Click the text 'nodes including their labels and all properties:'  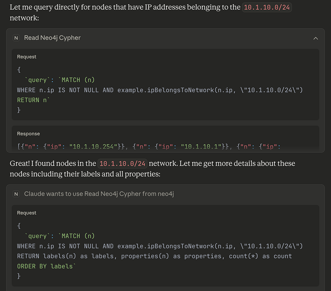click(x=85, y=174)
